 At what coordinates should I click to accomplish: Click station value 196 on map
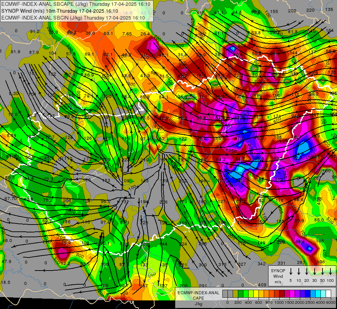click(319, 241)
